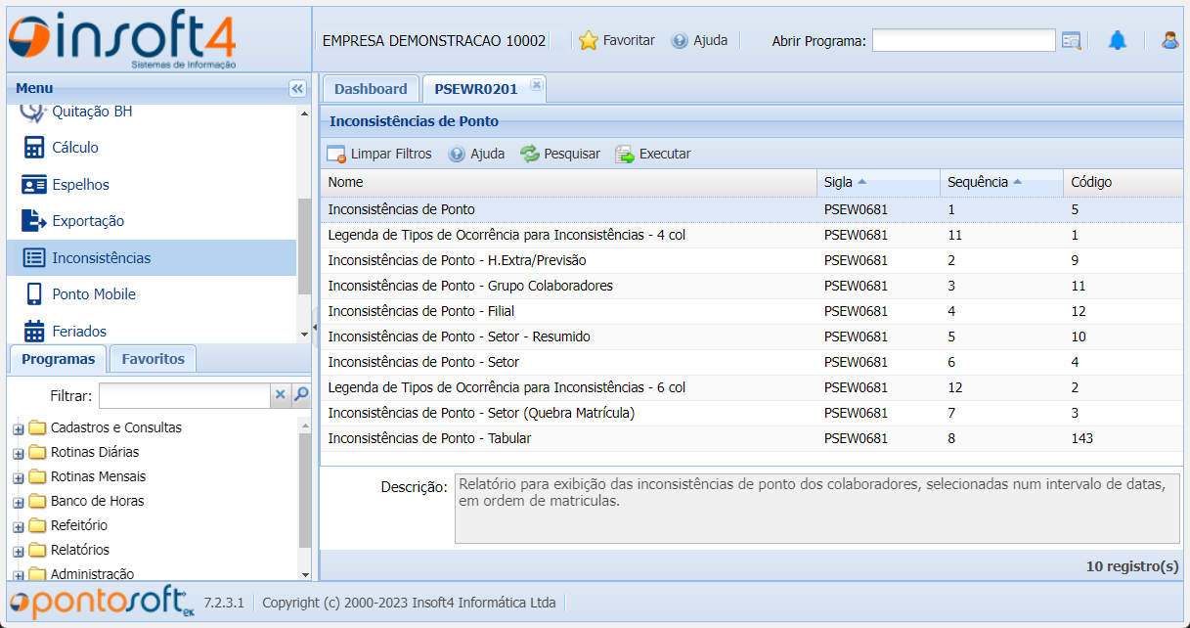Open Feriados calendar menu item
Screen dimensions: 1190x628
(79, 332)
